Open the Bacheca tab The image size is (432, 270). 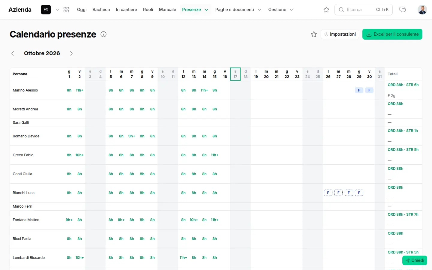click(x=101, y=10)
